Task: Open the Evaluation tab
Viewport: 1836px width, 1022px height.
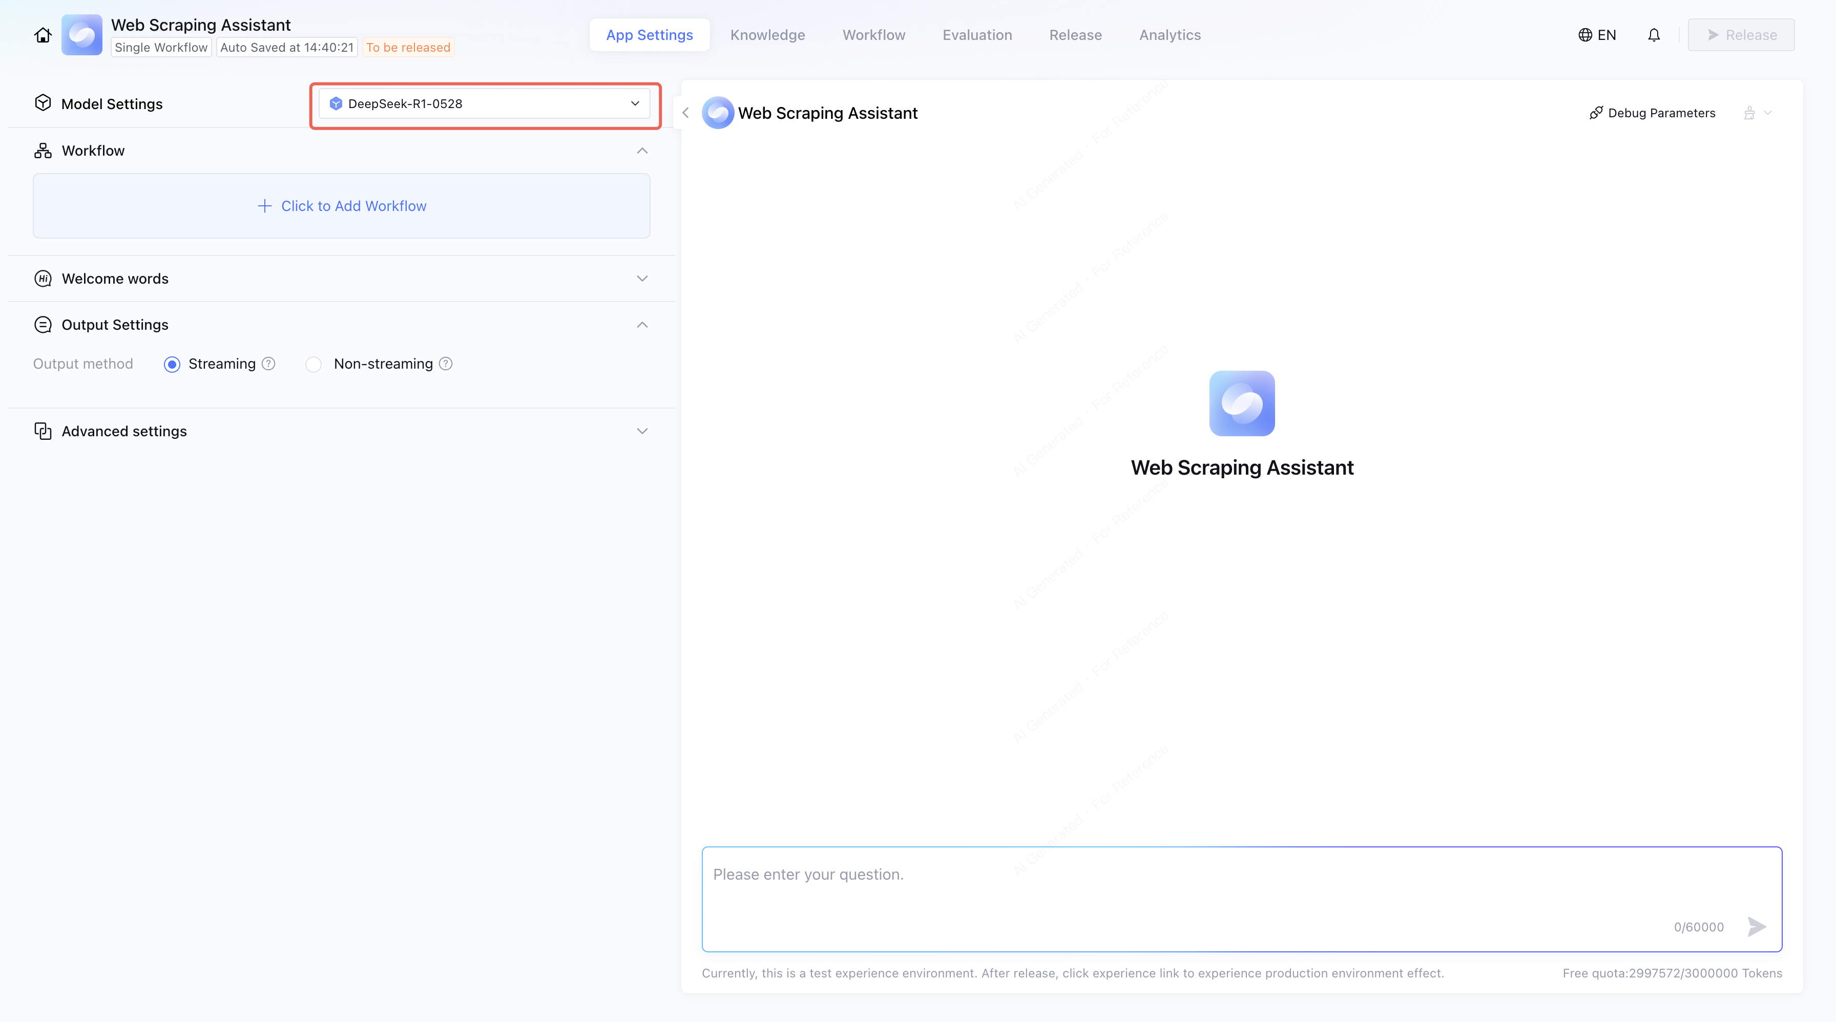Action: (976, 35)
